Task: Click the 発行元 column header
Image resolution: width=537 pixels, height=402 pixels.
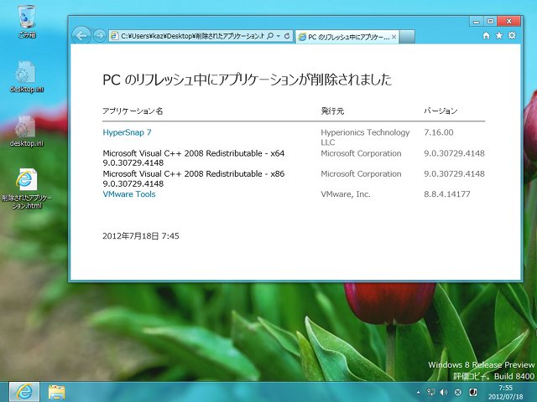Action: click(332, 111)
